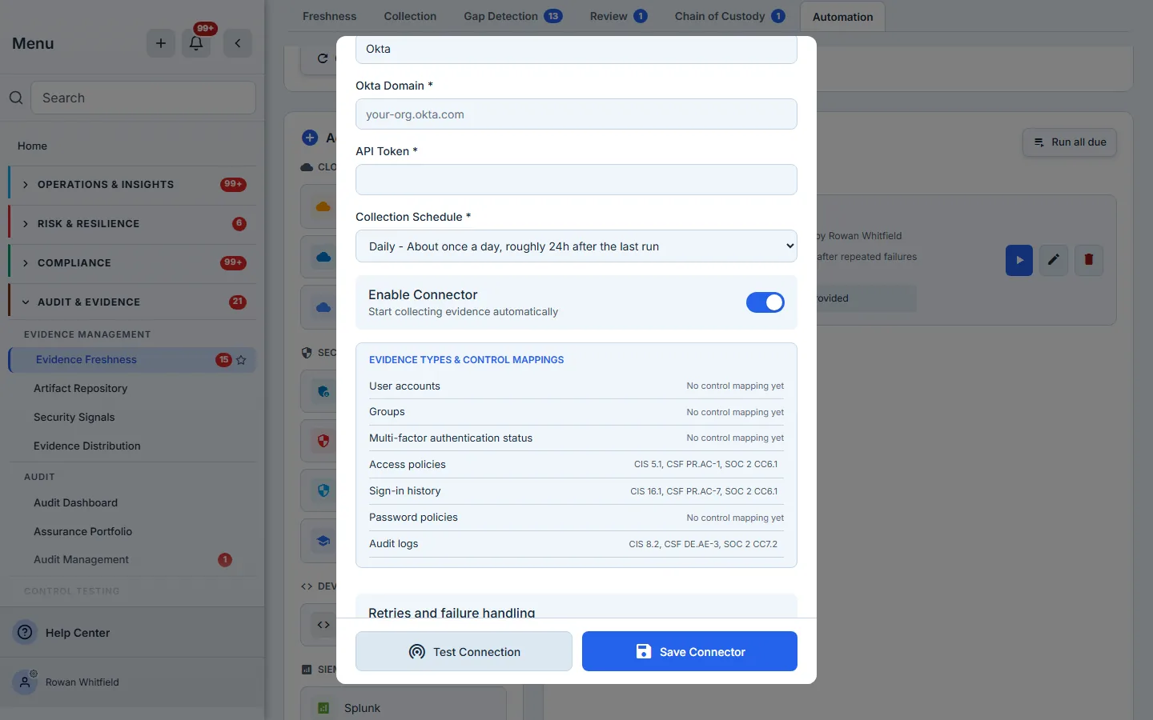
Task: Open Evidence Distribution page
Action: pyautogui.click(x=87, y=446)
